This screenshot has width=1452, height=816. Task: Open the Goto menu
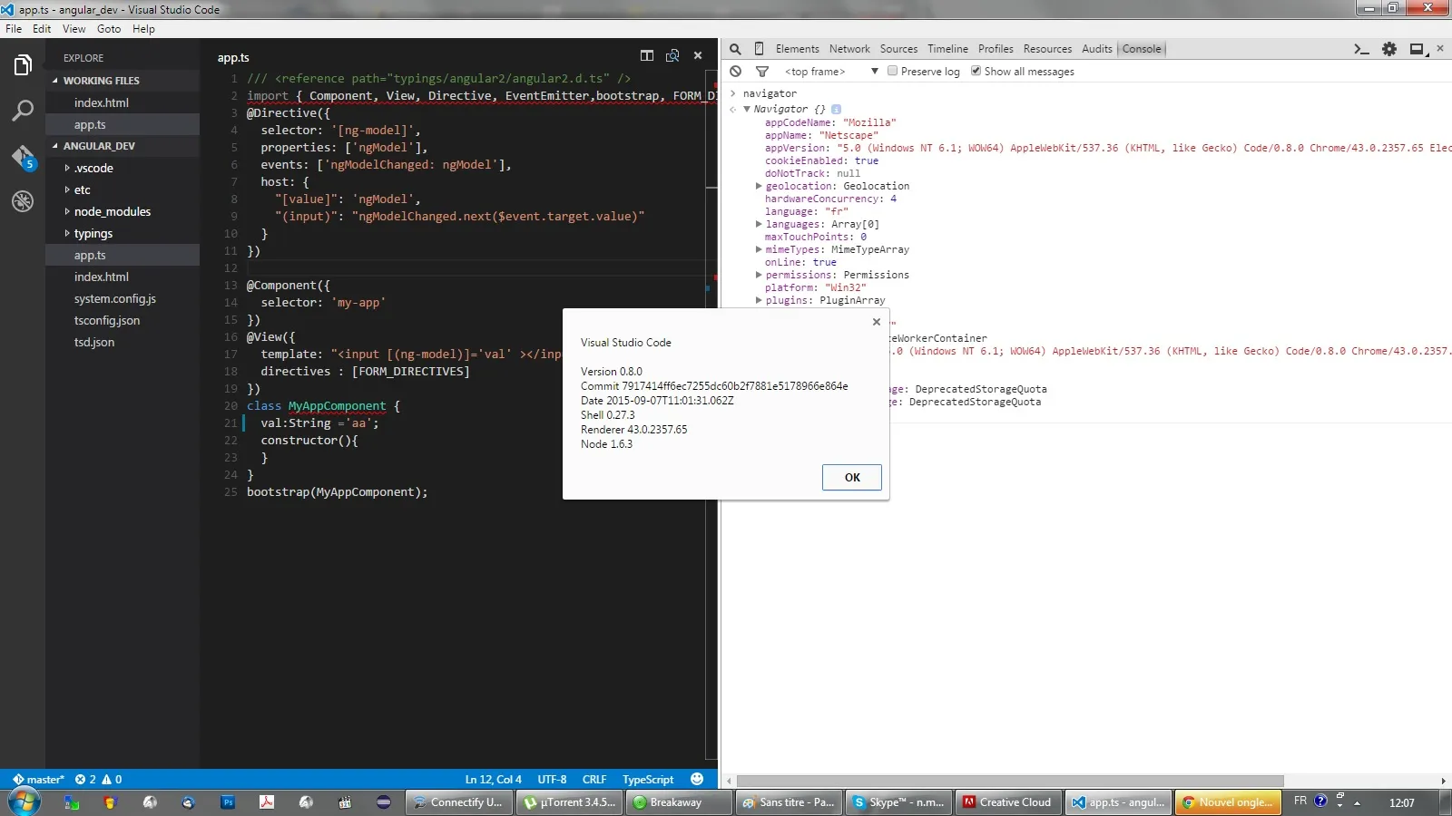[109, 29]
